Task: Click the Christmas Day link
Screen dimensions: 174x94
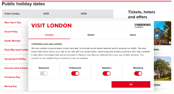Action: (12, 77)
